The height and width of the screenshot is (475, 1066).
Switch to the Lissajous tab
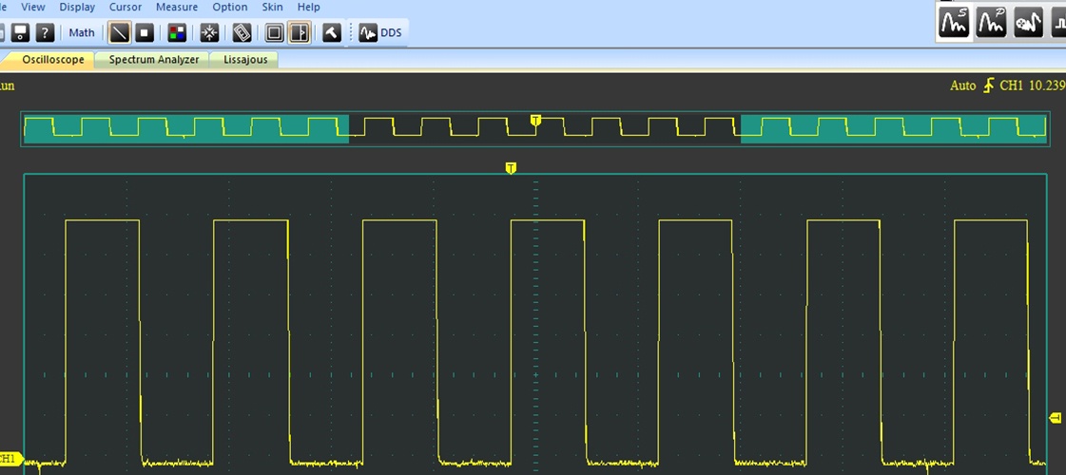[245, 60]
